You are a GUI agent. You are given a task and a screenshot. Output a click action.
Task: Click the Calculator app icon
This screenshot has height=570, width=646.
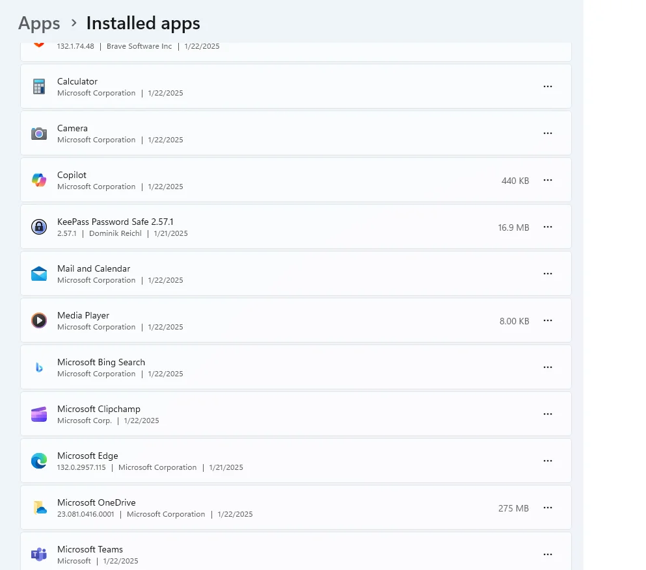pos(39,87)
